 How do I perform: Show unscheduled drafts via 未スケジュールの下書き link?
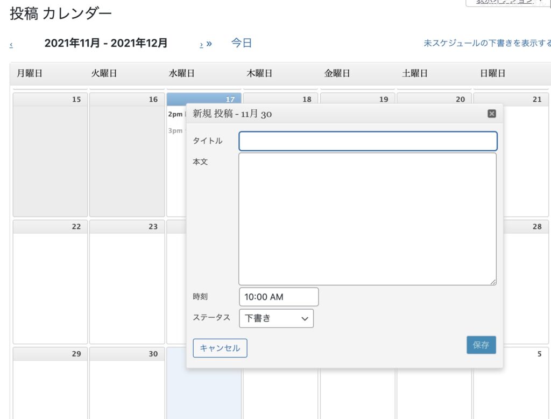(x=487, y=44)
